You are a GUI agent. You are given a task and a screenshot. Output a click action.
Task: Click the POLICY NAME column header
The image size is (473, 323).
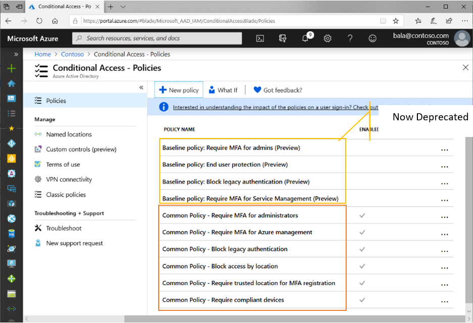click(x=179, y=129)
